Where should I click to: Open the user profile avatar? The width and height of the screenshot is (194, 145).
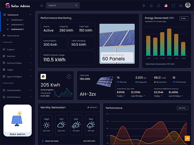(188, 5)
